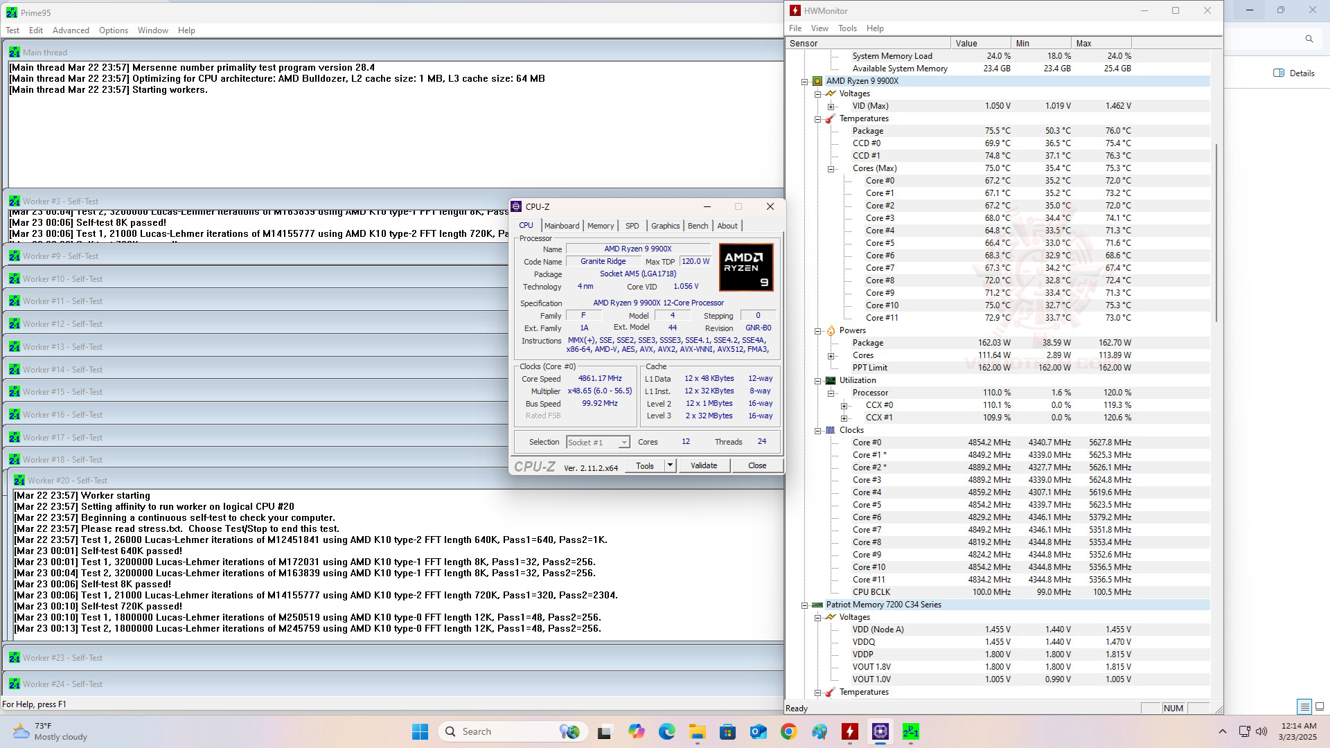Click the Windows Start button
This screenshot has height=748, width=1330.
(x=420, y=731)
